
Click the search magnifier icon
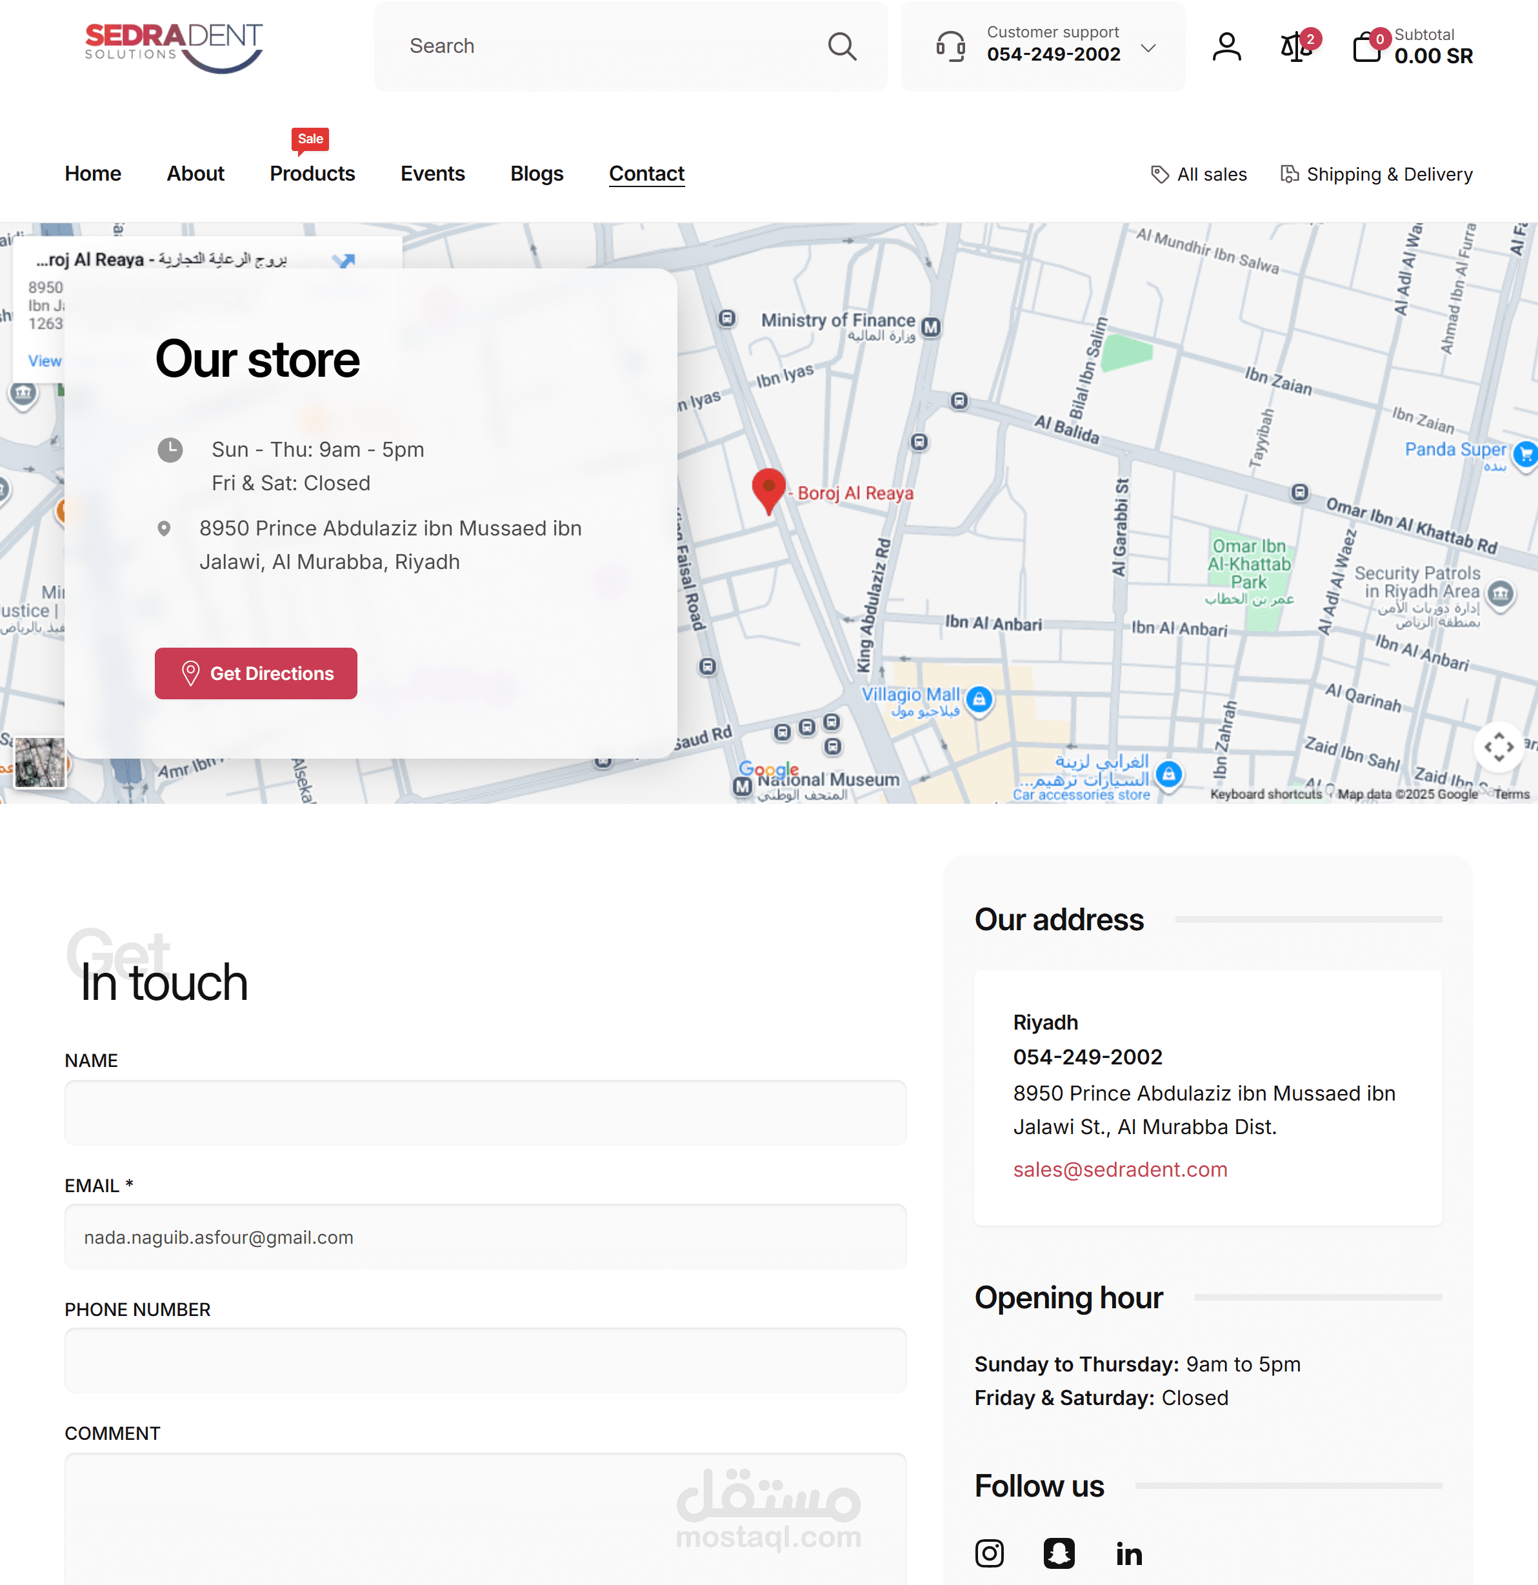(x=842, y=46)
